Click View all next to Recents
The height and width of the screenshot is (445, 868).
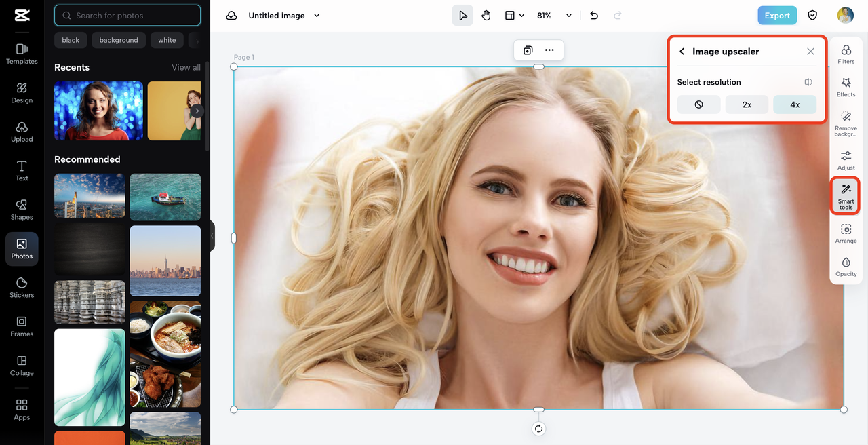[186, 67]
